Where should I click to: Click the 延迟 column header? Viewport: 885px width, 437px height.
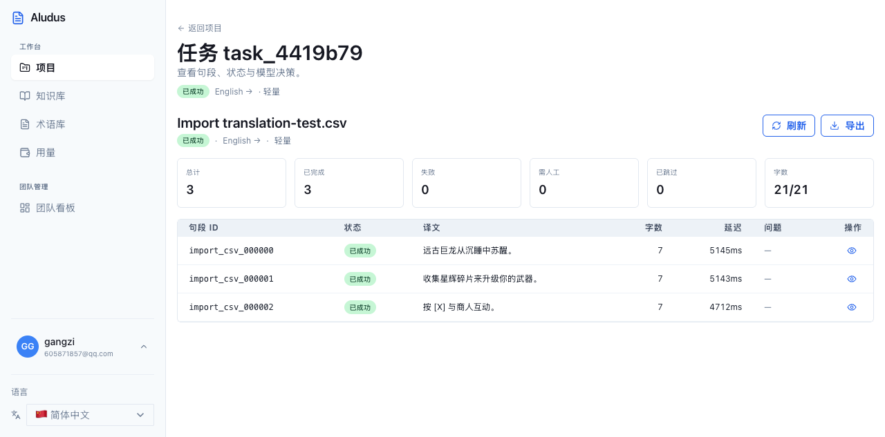(x=733, y=228)
